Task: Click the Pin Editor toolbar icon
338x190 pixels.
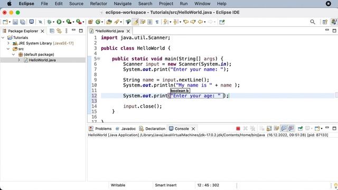Action: (222, 22)
